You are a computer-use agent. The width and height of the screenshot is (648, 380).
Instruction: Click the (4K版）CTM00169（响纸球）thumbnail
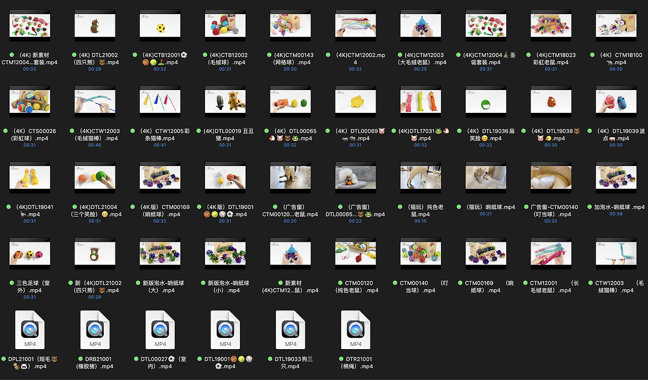pyautogui.click(x=160, y=177)
